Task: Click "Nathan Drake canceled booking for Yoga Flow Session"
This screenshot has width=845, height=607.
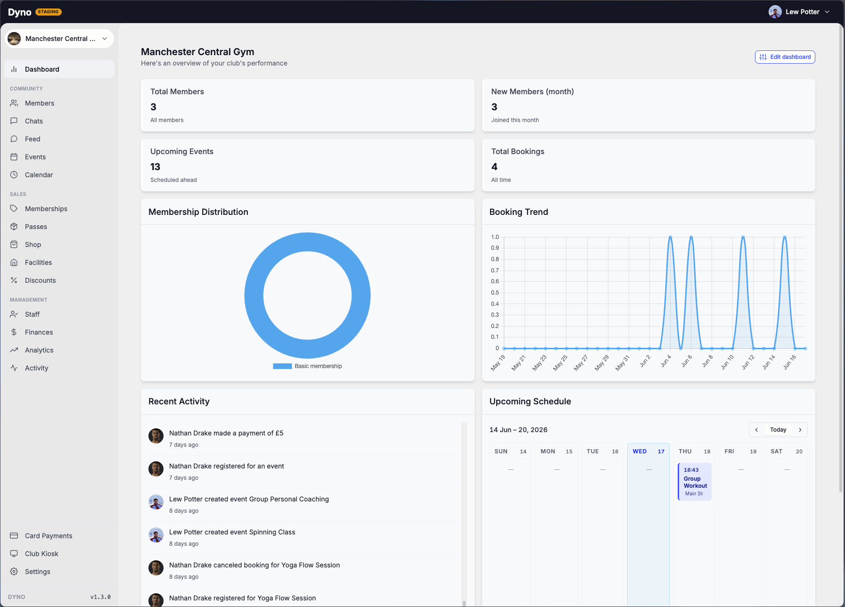Action: 254,565
